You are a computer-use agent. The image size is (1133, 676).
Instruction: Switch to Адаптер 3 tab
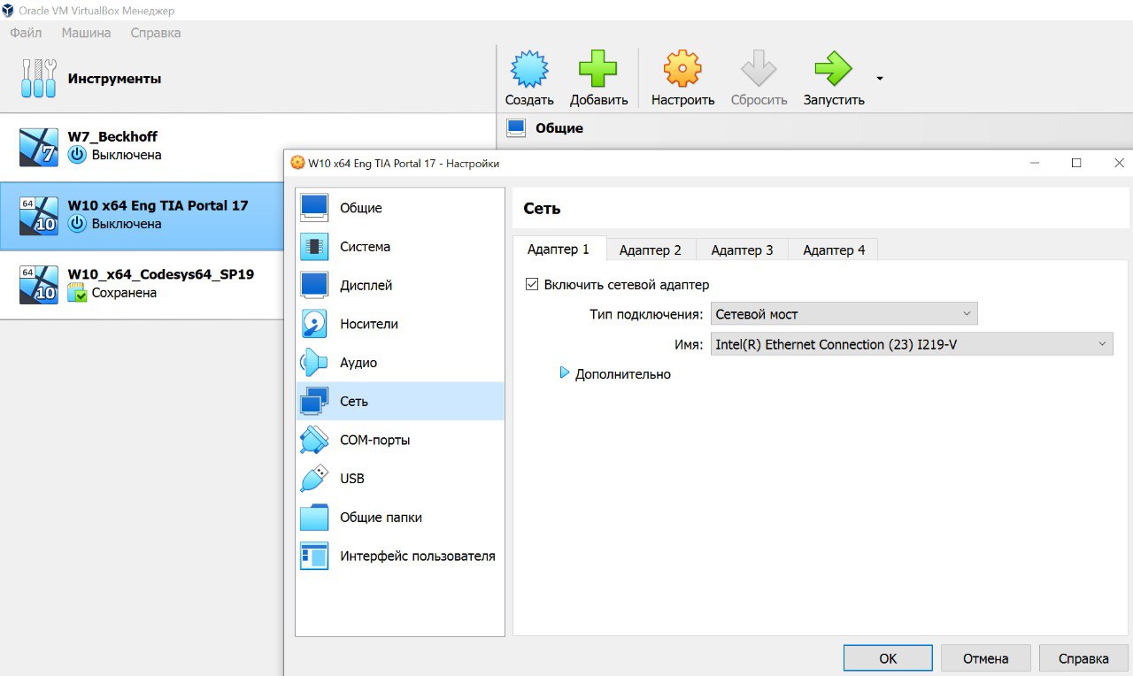(x=742, y=250)
